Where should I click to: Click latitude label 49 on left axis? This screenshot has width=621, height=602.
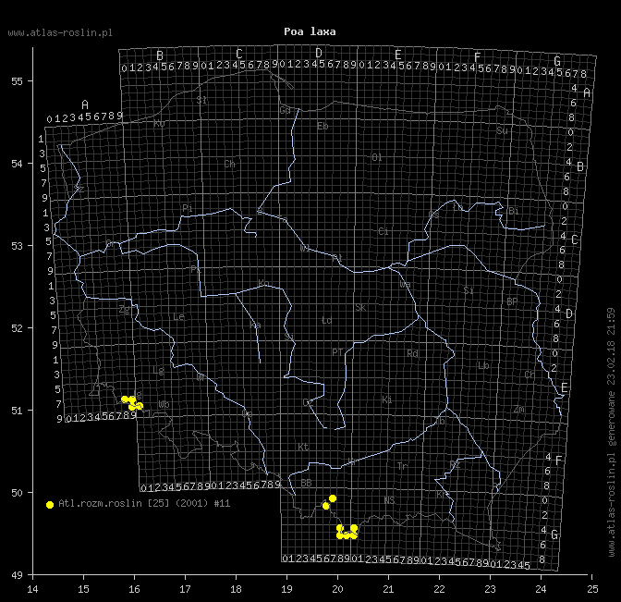click(x=17, y=575)
